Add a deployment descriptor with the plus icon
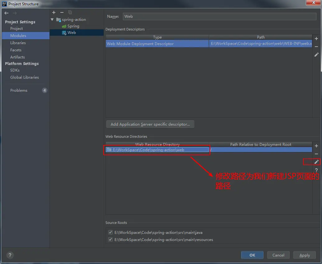 316,39
